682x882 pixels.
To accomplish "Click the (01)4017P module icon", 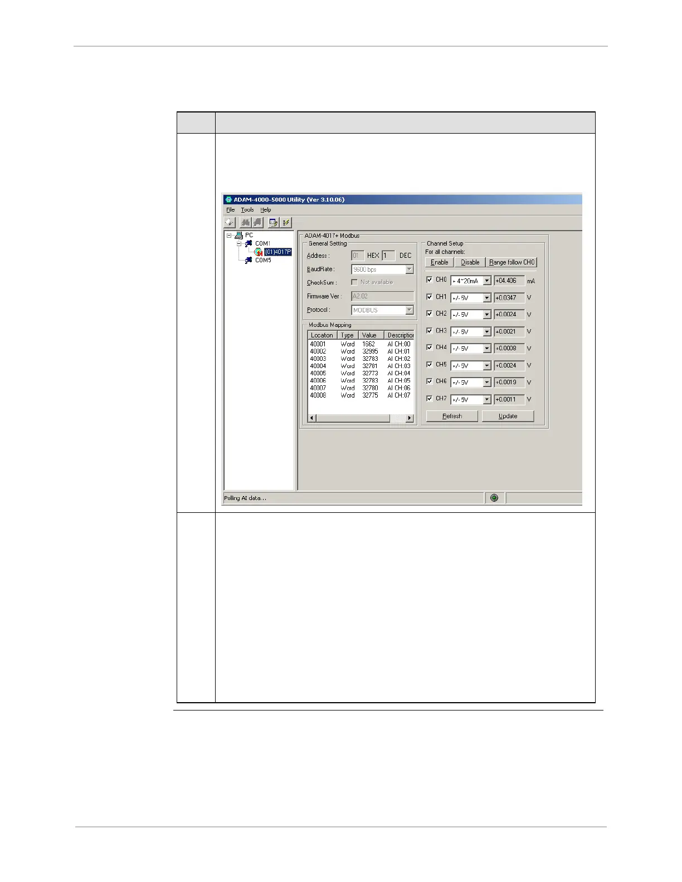I will click(259, 252).
